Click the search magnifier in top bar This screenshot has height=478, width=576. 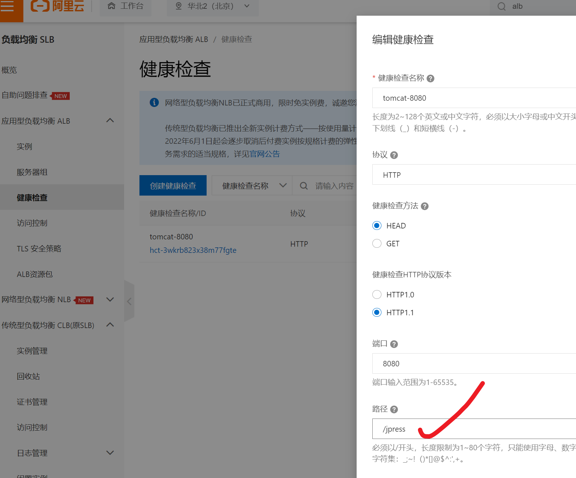click(x=502, y=7)
